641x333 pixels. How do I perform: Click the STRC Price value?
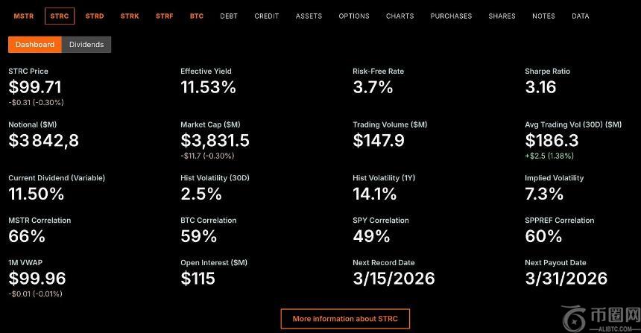pos(35,87)
